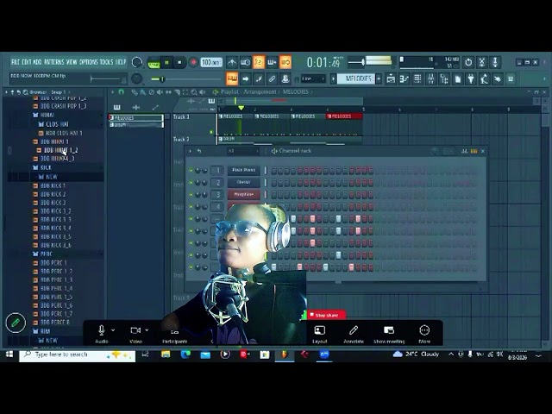This screenshot has width=552, height=414.
Task: Click the step-edit brush icon in toolbar
Action: 259,78
